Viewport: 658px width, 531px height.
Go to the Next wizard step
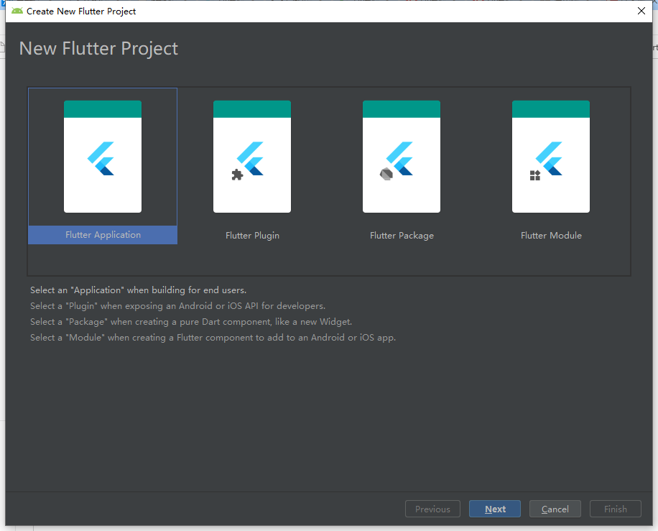495,509
